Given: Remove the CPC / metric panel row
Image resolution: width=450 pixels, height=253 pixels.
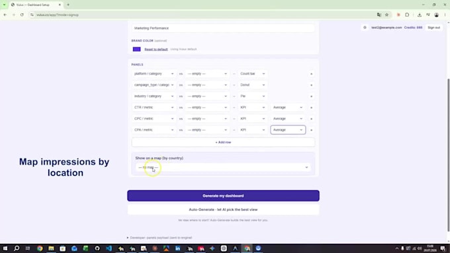Looking at the screenshot, I should (x=312, y=119).
